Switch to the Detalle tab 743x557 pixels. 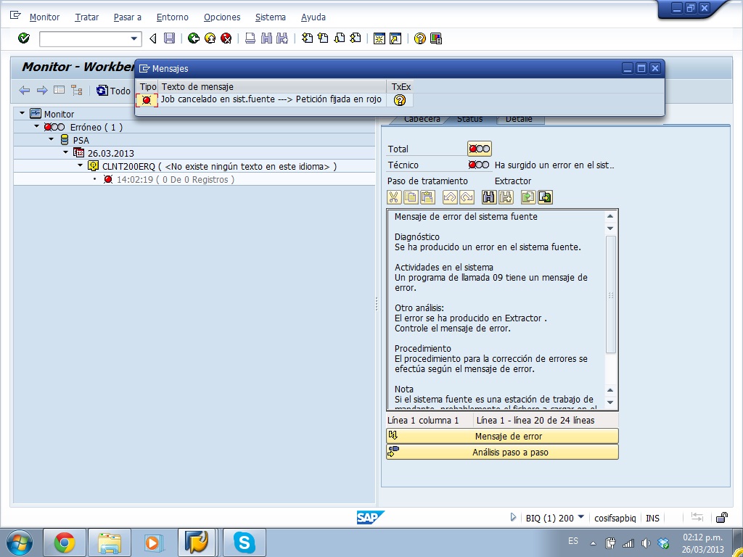[x=519, y=119]
